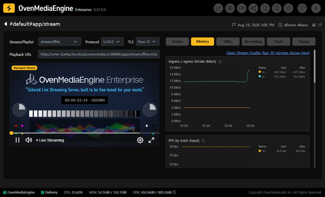Image resolution: width=325 pixels, height=197 pixels.
Task: Go back using arrow beside #default#app/stream
Action: [x=6, y=24]
